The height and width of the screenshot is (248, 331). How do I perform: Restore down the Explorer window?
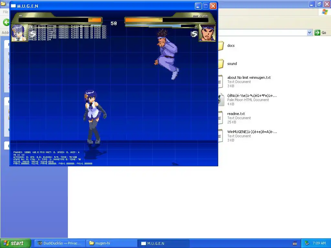point(319,4)
